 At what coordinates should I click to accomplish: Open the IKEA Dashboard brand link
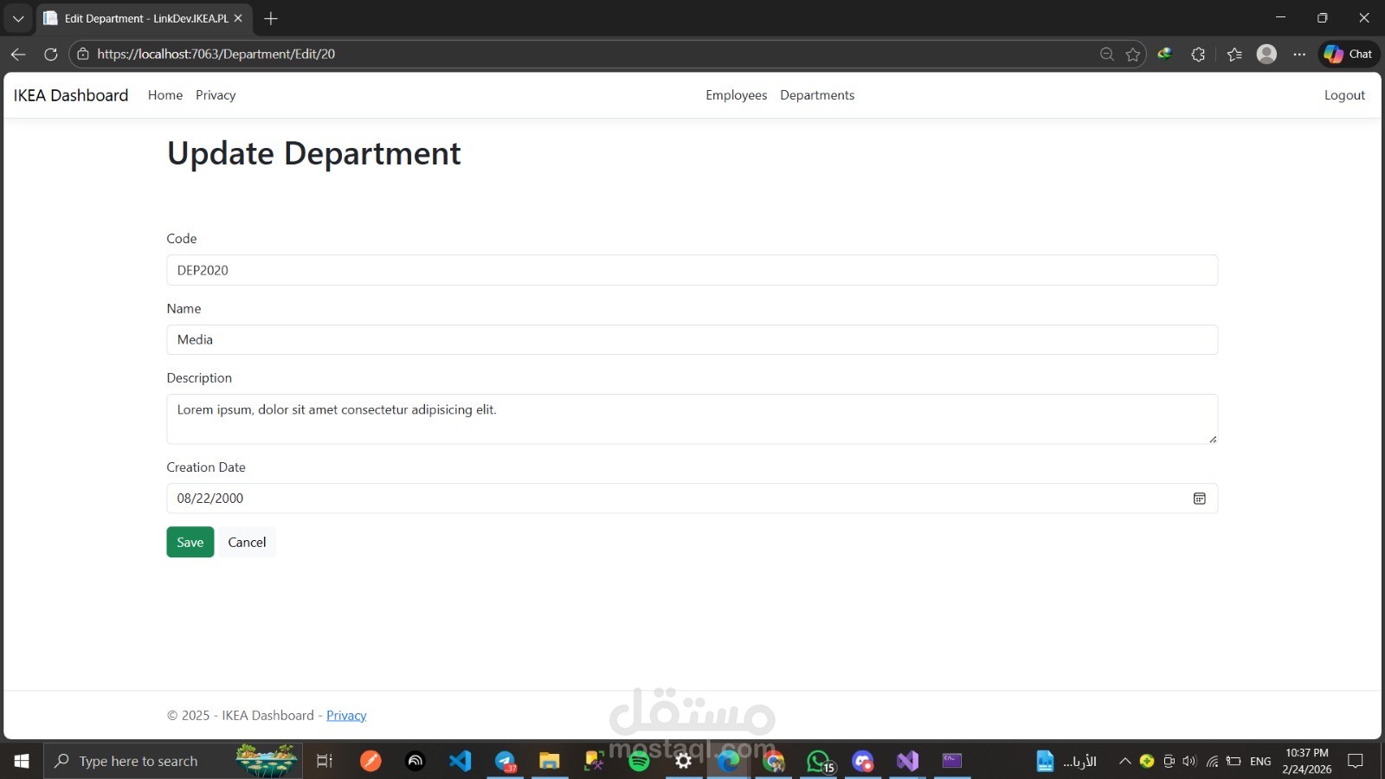(x=71, y=95)
